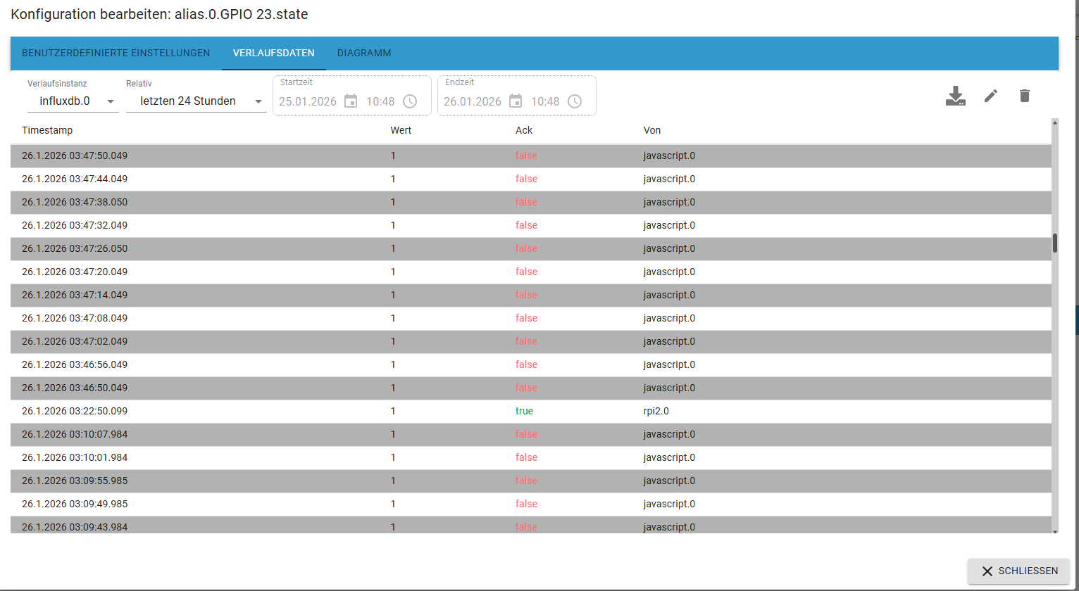Click Startzeit time field 10:48
The image size is (1079, 591).
[x=380, y=101]
